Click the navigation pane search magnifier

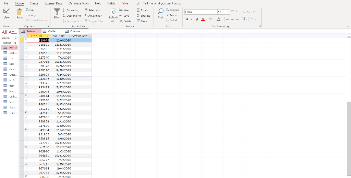16,38
